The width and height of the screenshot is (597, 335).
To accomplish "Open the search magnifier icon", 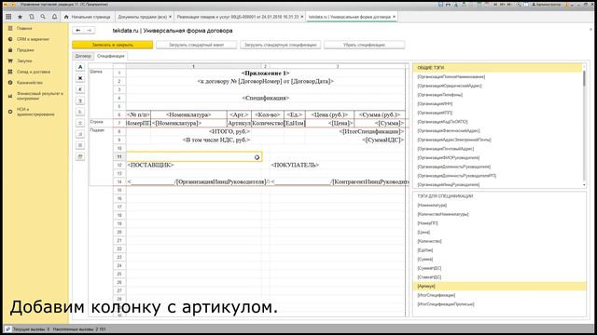I will coord(43,17).
